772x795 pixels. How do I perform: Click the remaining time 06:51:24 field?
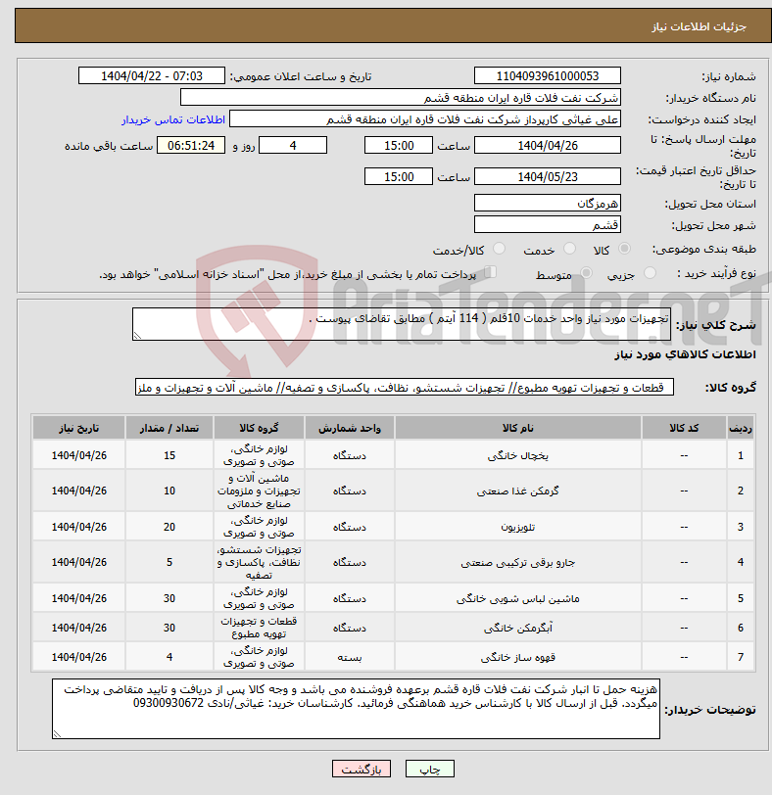(191, 146)
